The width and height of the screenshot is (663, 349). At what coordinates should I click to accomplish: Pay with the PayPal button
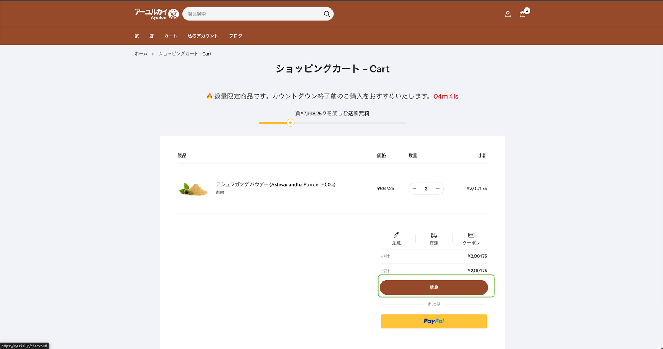(434, 321)
